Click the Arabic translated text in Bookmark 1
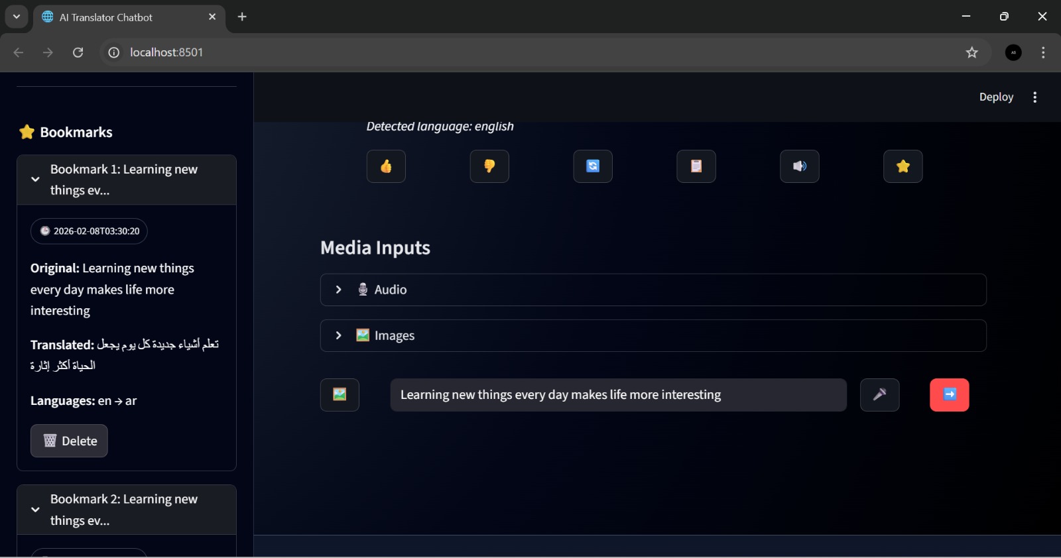1061x558 pixels. [x=125, y=355]
